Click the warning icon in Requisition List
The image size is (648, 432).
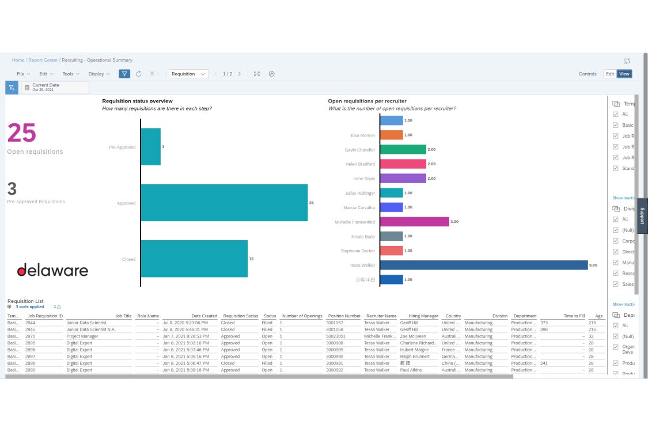point(58,307)
